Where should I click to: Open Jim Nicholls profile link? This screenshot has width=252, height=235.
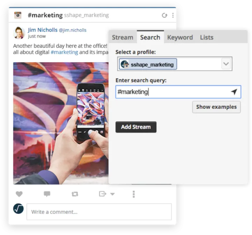(x=43, y=30)
